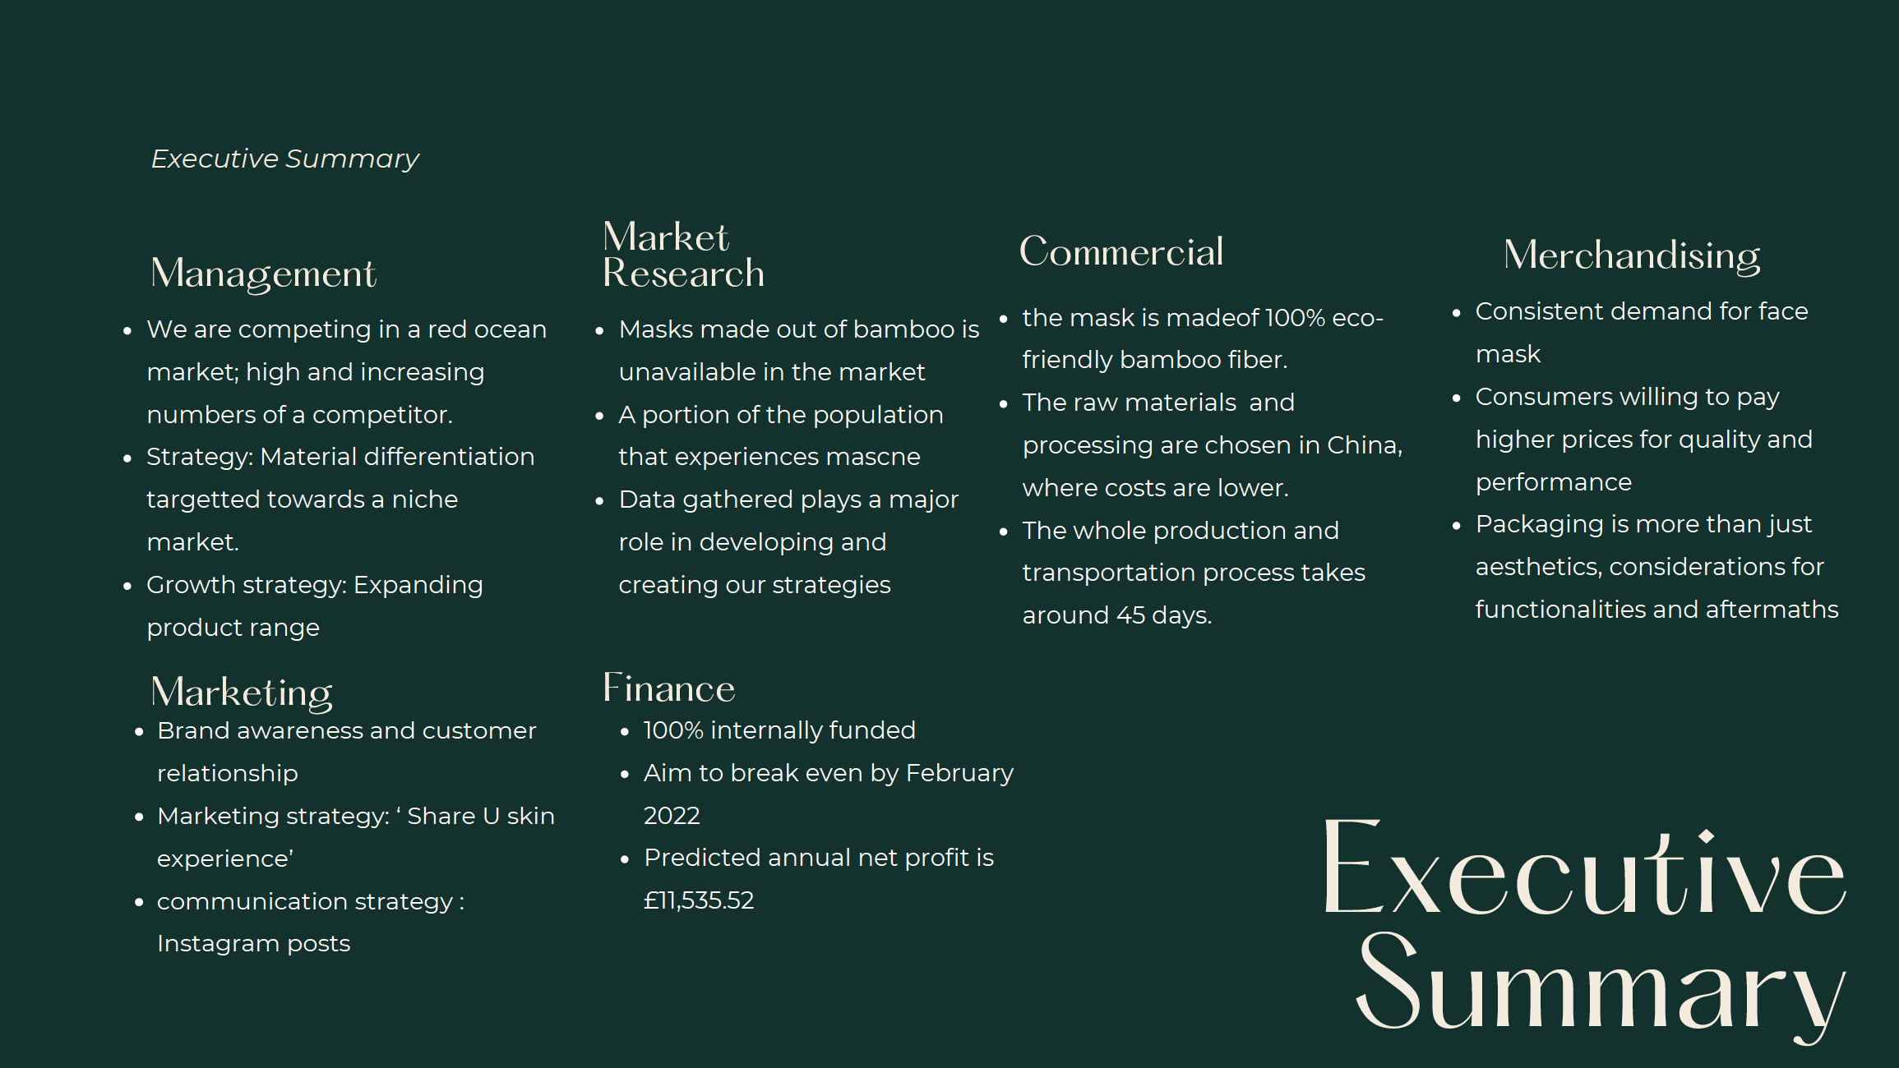
Task: Click the Share U skin experience bullet
Action: point(356,837)
